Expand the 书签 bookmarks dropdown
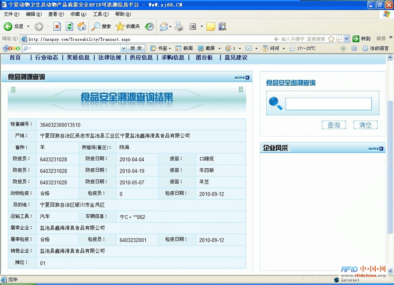This screenshot has width=394, height=285. click(170, 48)
